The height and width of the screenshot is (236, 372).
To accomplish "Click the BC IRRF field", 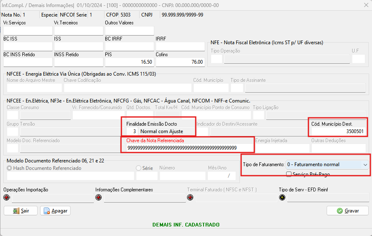I will 130,46.
